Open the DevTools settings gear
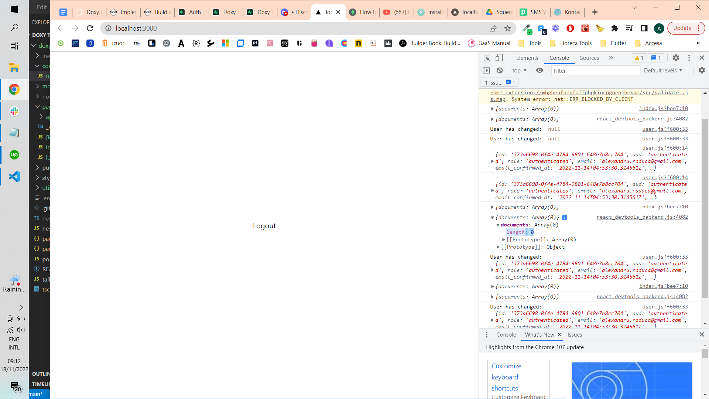The image size is (709, 399). pyautogui.click(x=676, y=58)
